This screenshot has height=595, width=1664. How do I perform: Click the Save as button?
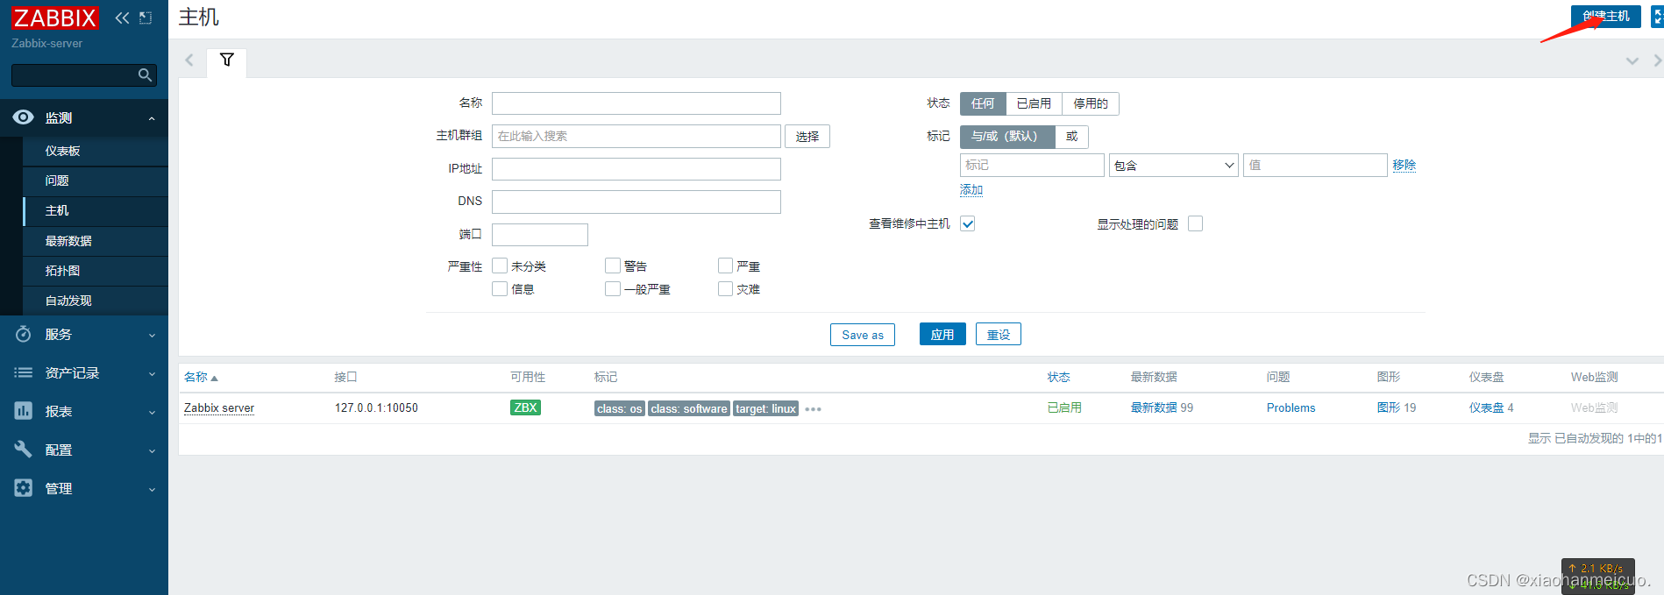tap(863, 335)
